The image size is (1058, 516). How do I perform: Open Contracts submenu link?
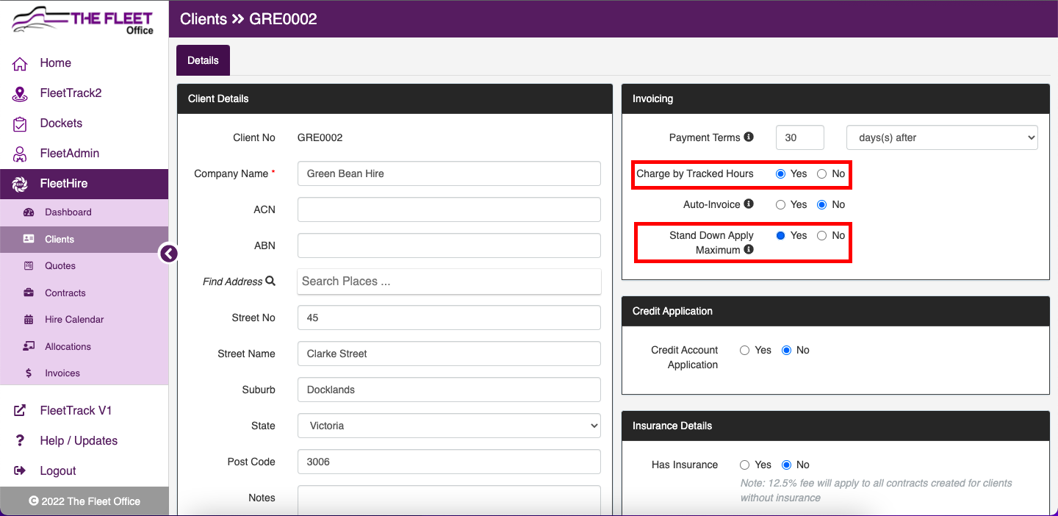pos(65,293)
